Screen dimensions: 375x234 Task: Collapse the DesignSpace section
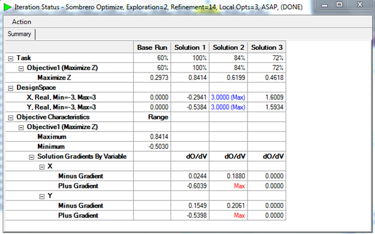click(x=11, y=88)
